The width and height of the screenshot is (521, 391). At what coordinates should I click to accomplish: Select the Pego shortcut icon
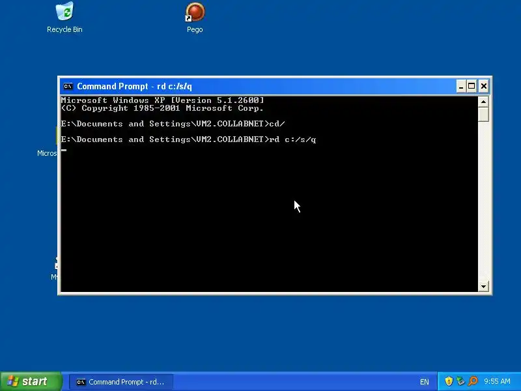tap(195, 18)
